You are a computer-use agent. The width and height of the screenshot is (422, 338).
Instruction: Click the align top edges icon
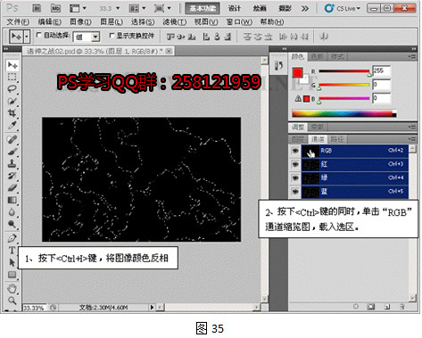(170, 37)
